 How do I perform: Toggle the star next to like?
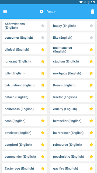[x=91, y=38]
